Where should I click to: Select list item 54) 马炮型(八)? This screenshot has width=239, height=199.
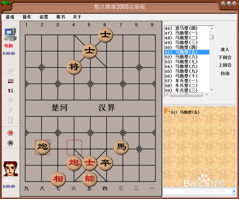(187, 66)
